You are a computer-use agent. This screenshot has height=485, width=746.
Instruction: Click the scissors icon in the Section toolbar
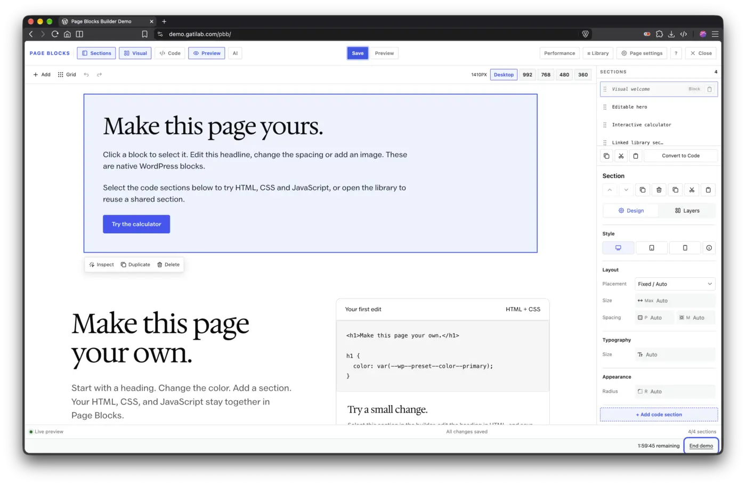pos(692,190)
